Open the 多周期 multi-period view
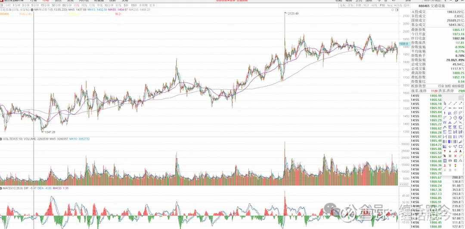465x229 pixels. (143, 6)
